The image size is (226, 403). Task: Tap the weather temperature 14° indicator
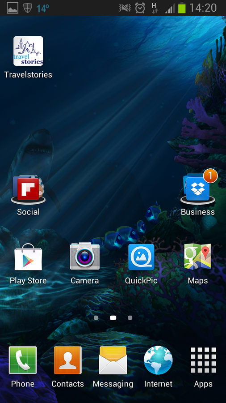point(42,8)
